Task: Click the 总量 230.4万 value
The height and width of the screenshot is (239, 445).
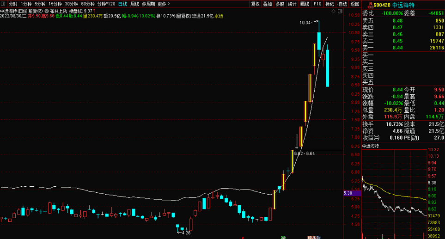Action: coord(393,110)
